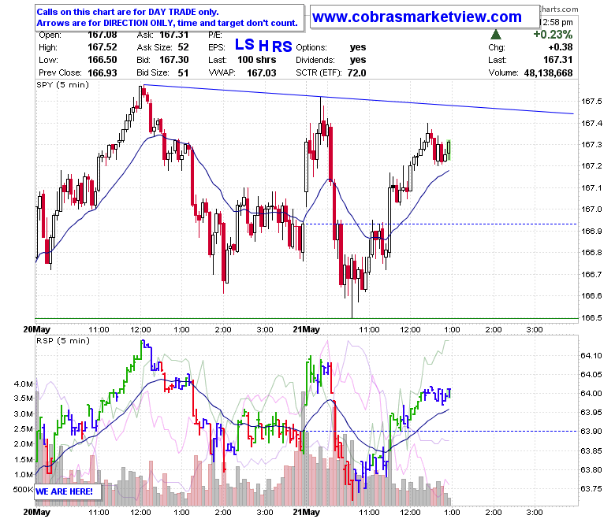Click the Last value 167.31 at right
Image resolution: width=615 pixels, height=519 pixels.
[x=557, y=60]
